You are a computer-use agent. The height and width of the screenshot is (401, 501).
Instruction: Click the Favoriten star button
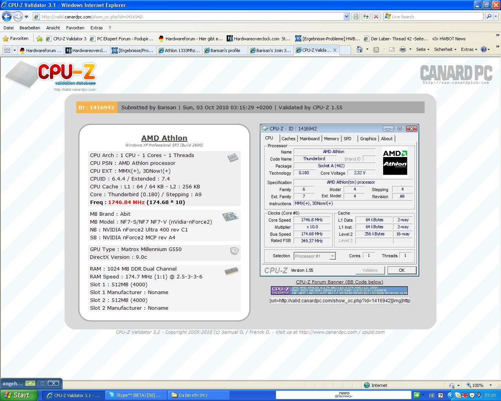coord(16,38)
